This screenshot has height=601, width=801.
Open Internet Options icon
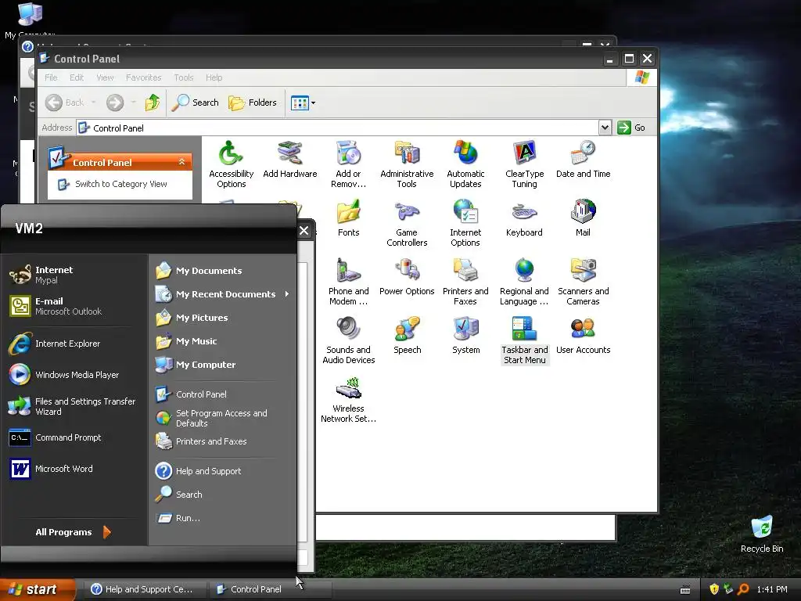pos(465,223)
